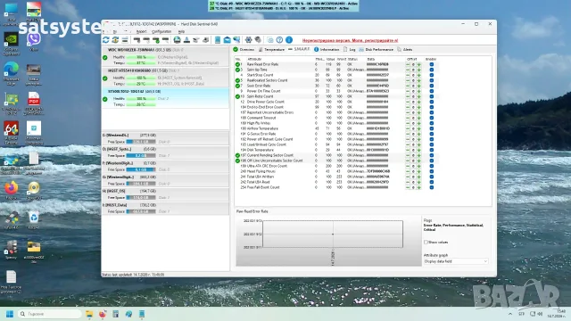
Task: Open the Attribute graph dropdown
Action: coord(455,261)
